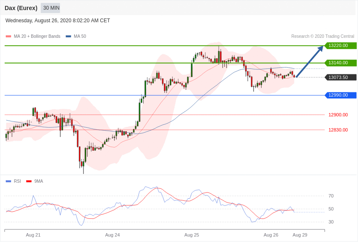This screenshot has height=242, width=358.
Task: Click the 13073.50 current price label
Action: pos(341,77)
